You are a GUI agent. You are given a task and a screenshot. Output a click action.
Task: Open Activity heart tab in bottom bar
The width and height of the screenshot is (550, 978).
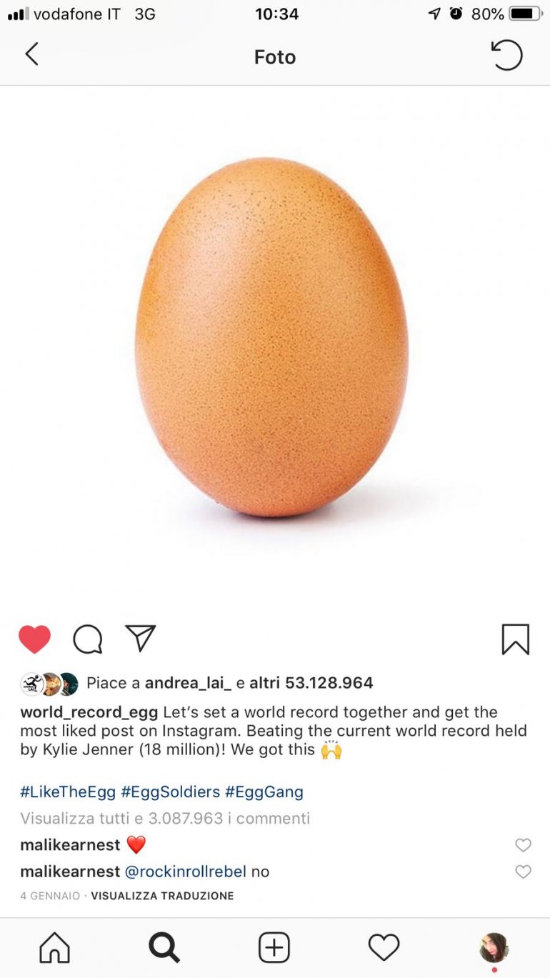tap(384, 948)
